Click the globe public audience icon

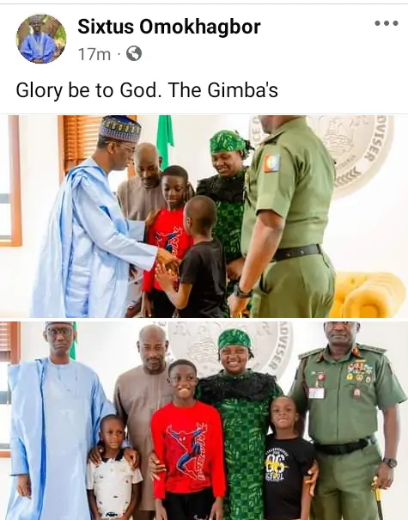(134, 53)
